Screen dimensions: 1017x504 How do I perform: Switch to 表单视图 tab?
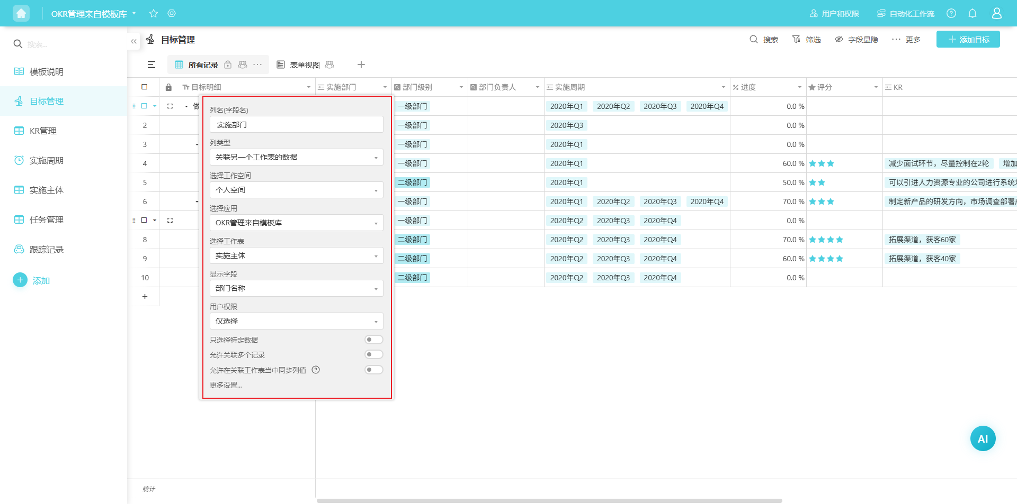pos(305,65)
